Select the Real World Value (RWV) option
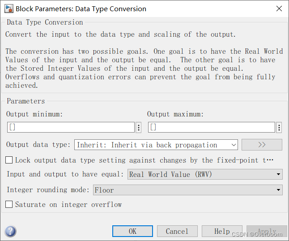 tap(170, 174)
